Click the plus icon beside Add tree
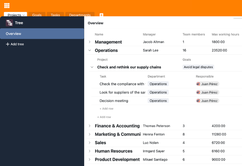Viewport: 242px width, 166px height. 8,44
